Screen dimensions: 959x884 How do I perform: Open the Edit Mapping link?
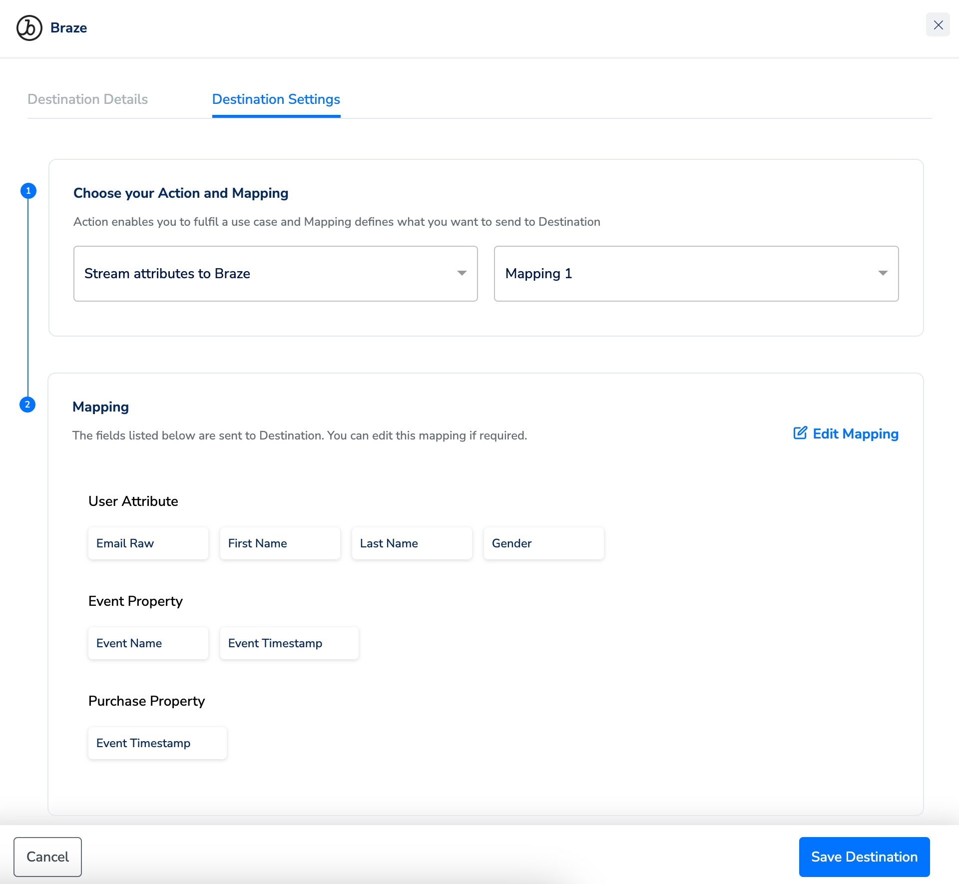pyautogui.click(x=855, y=434)
